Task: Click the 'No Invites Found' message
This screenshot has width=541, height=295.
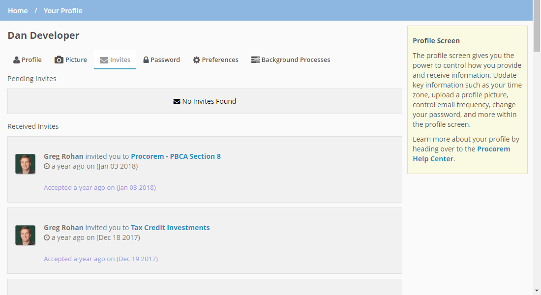Action: coord(209,101)
